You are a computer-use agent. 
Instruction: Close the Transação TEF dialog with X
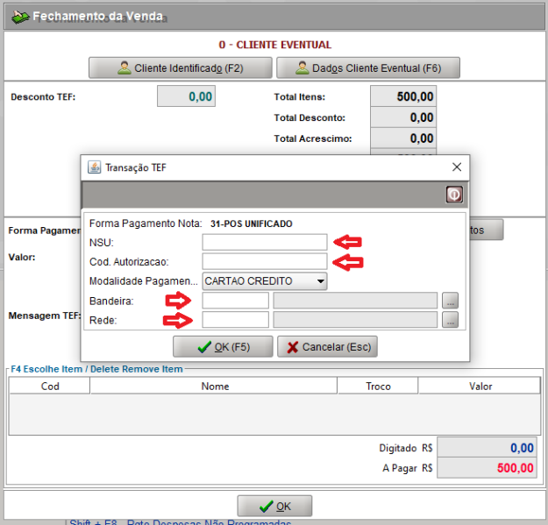tap(456, 167)
